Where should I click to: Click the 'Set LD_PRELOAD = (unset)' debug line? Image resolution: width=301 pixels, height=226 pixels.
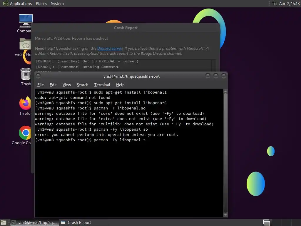(87, 61)
